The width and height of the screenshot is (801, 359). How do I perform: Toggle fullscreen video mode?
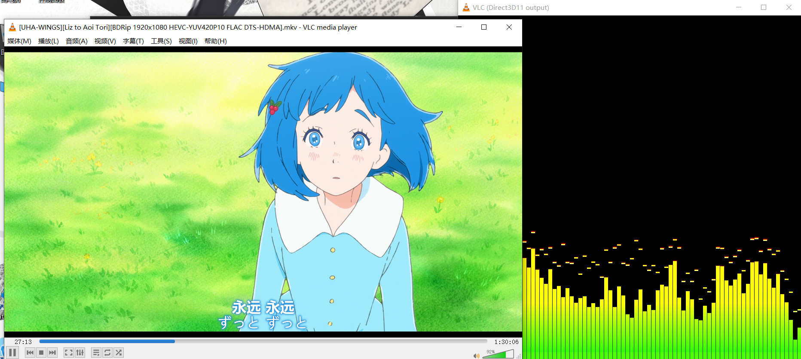(69, 353)
